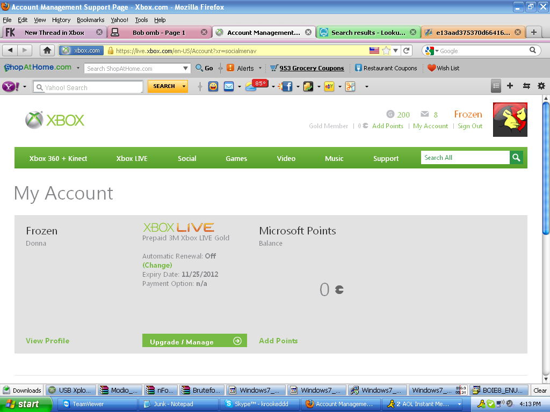Clear the Firefox downloads bar with Clear
Image resolution: width=550 pixels, height=412 pixels.
(x=540, y=391)
